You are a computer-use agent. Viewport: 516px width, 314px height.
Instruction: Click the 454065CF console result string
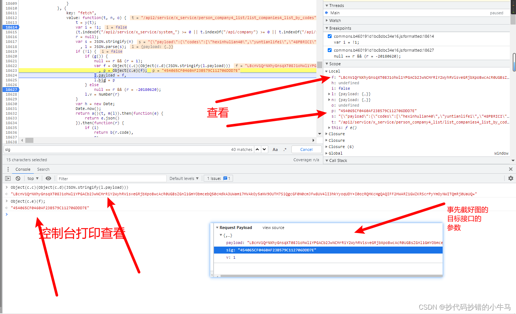[50, 208]
